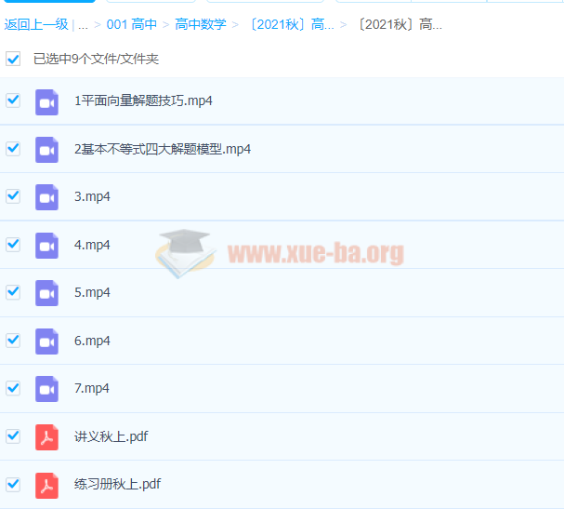The image size is (564, 509).
Task: Click video icon for 1平面向量解题技巧.mp4
Action: 46,101
